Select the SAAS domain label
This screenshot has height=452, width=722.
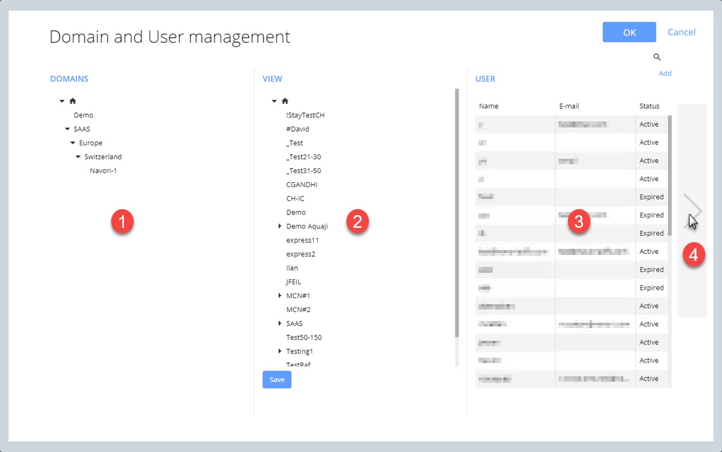[82, 129]
